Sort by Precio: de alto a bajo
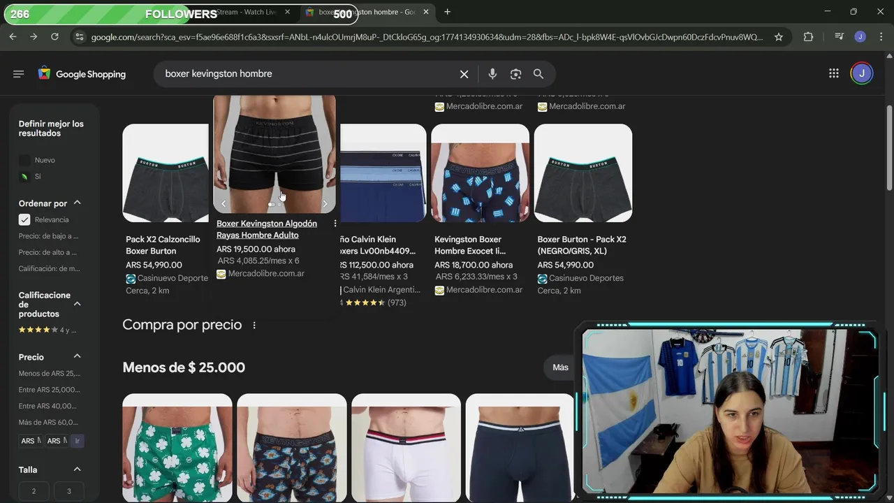Screen dimensions: 894x503 tap(47, 252)
